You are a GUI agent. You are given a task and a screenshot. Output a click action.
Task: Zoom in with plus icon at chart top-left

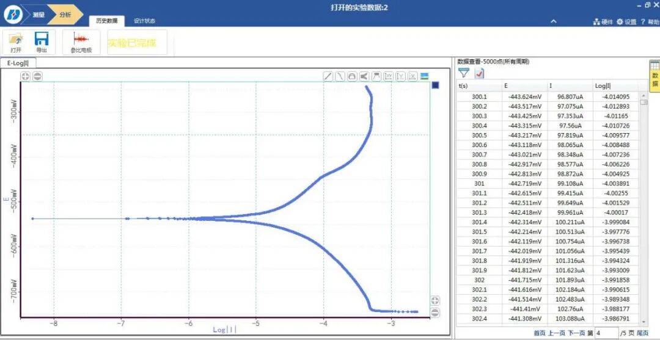pyautogui.click(x=25, y=76)
